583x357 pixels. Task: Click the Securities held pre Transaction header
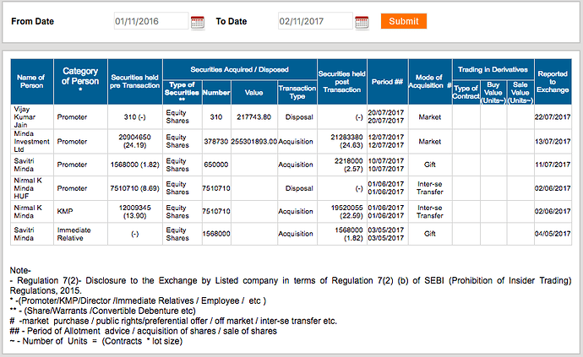(x=134, y=81)
